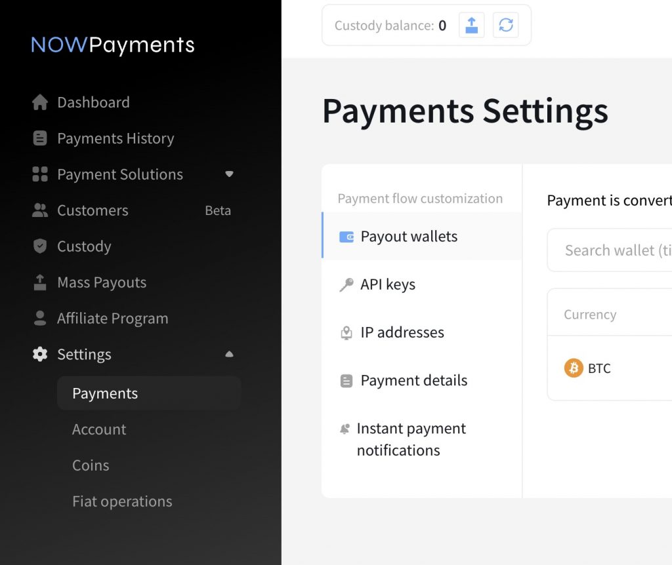Click the API keys key icon
Screen dimensions: 672x565
[x=346, y=284]
